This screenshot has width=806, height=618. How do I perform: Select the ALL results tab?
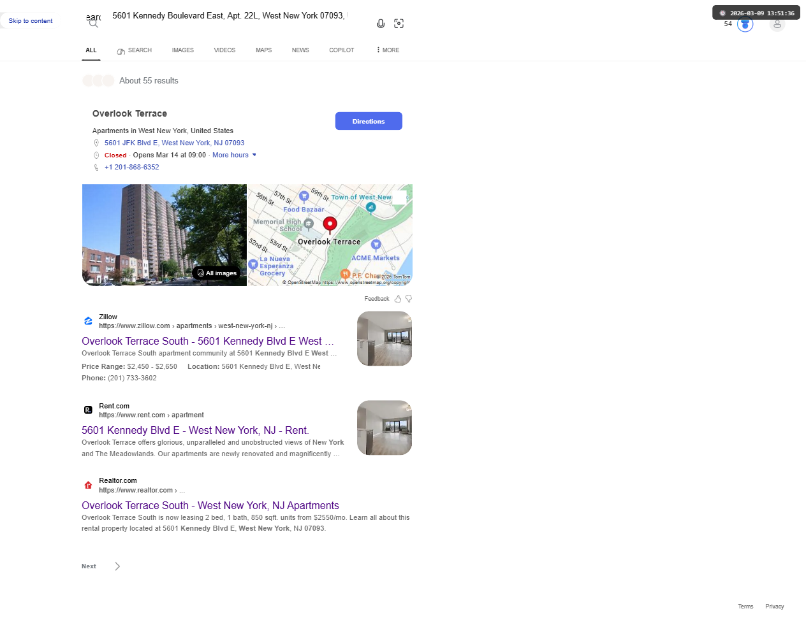pos(91,50)
